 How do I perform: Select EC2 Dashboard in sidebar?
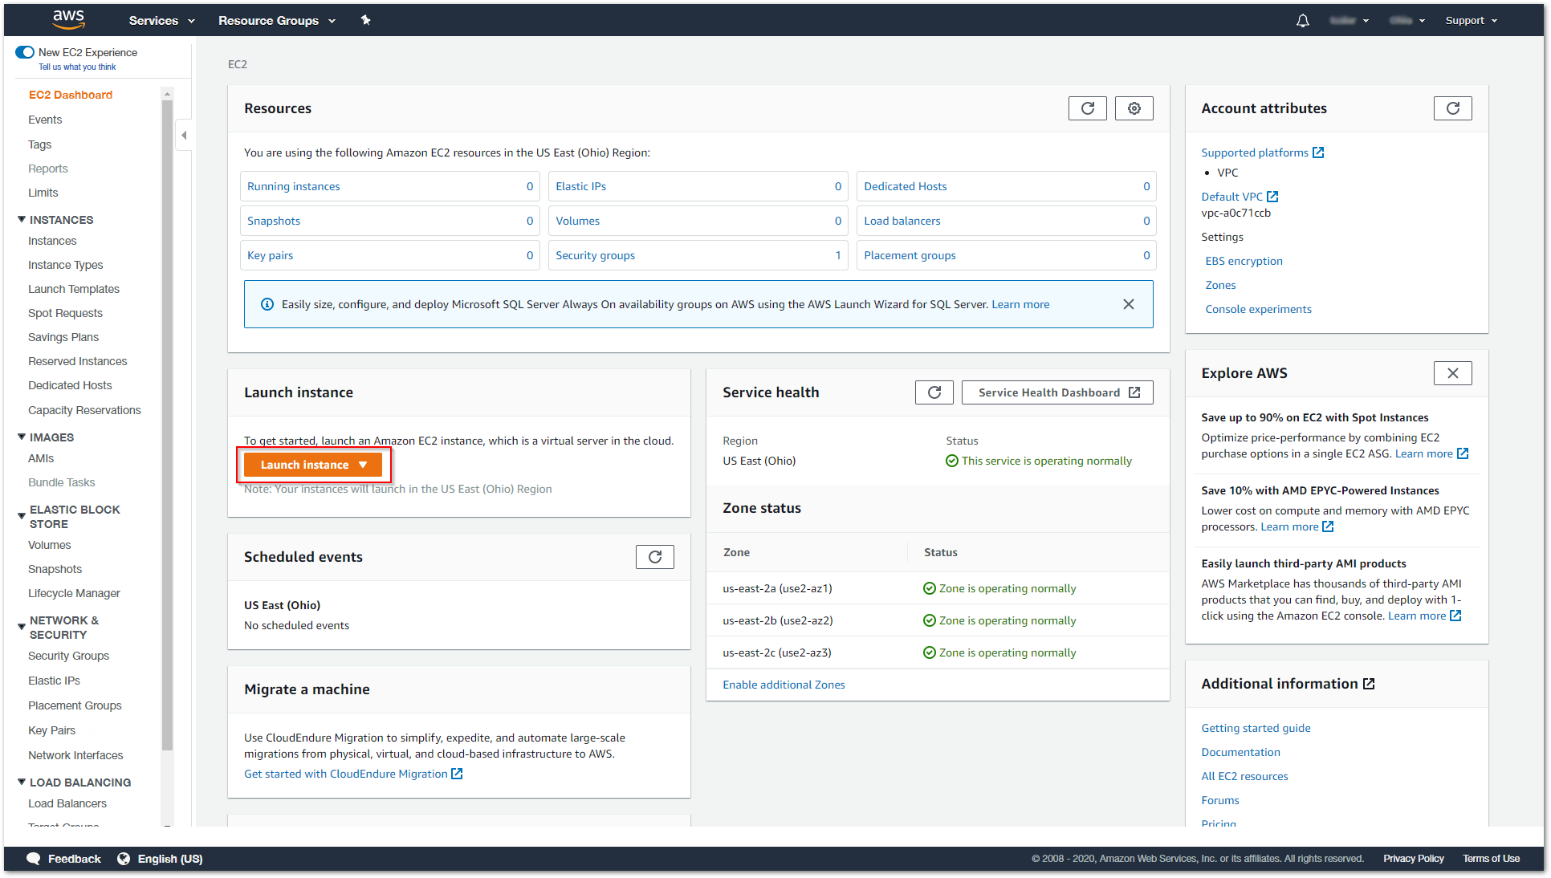pyautogui.click(x=71, y=95)
